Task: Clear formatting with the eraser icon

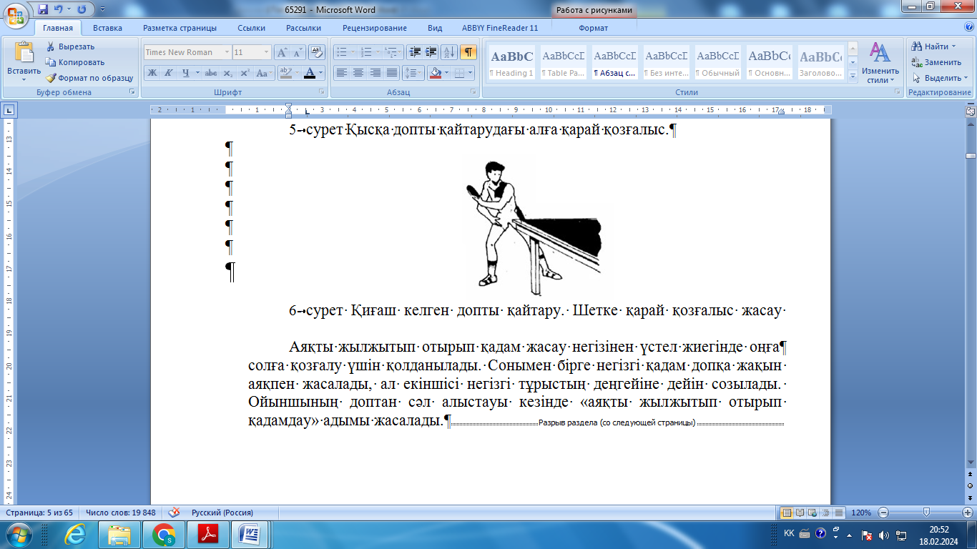Action: pyautogui.click(x=318, y=52)
